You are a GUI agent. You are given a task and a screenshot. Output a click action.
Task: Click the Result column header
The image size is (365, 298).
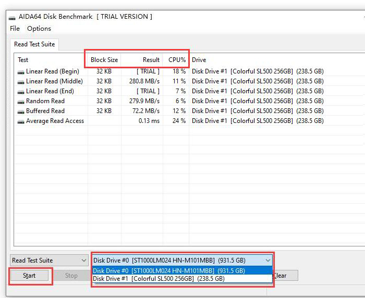(x=142, y=60)
